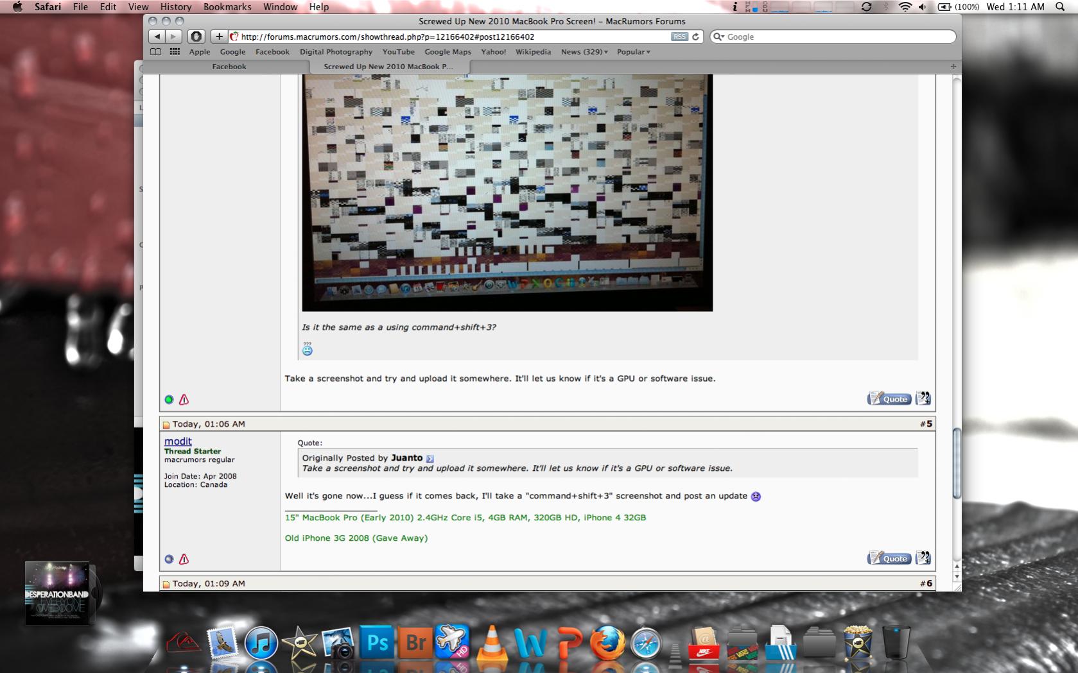Report Juanto's post with warning triangle icon
Image resolution: width=1078 pixels, height=673 pixels.
click(x=184, y=399)
